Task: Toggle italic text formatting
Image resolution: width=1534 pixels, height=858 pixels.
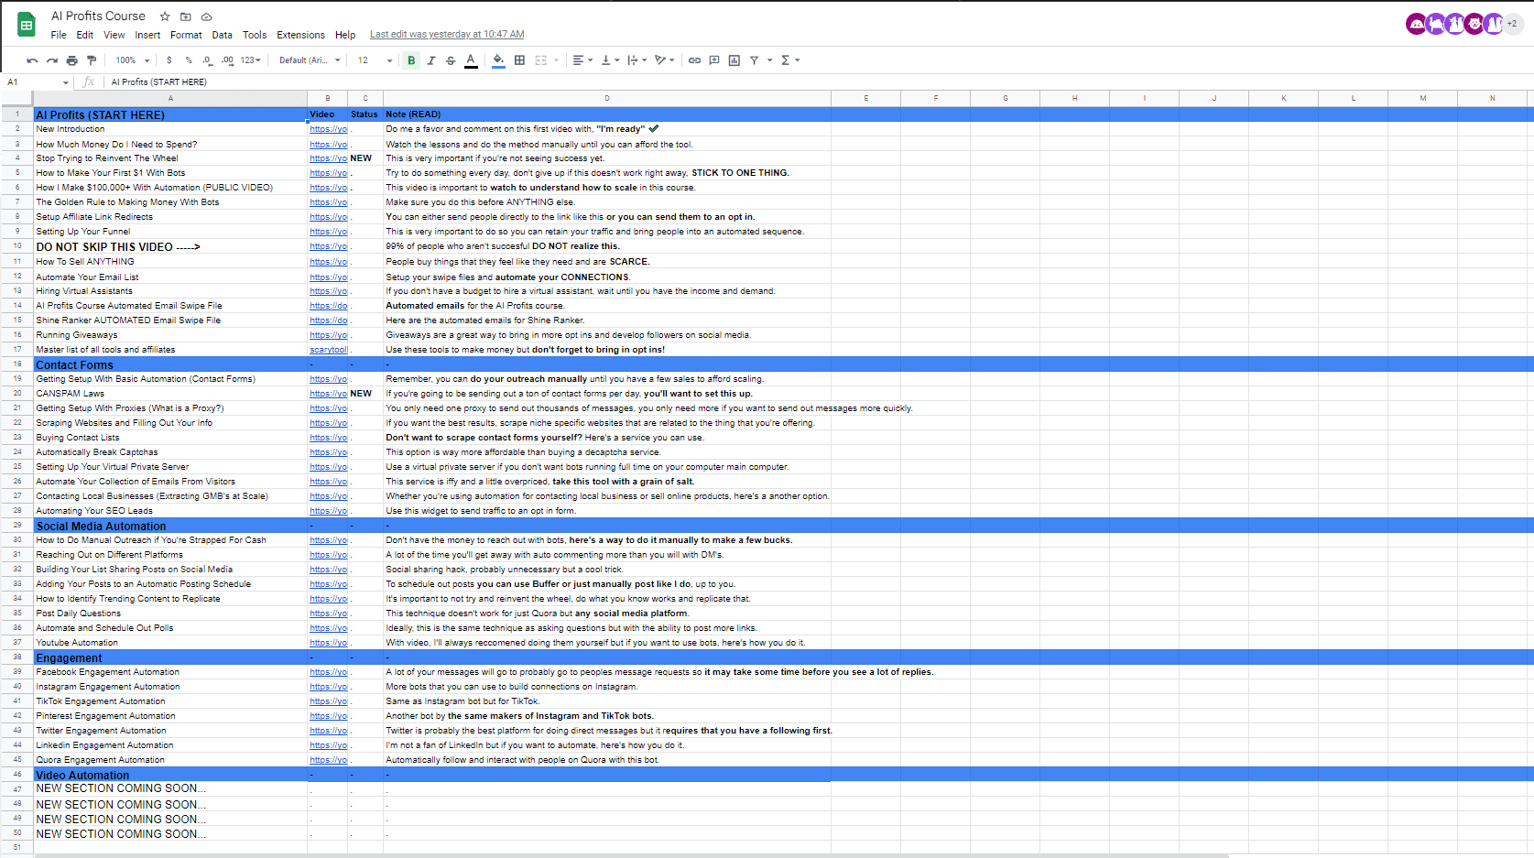Action: (x=430, y=60)
